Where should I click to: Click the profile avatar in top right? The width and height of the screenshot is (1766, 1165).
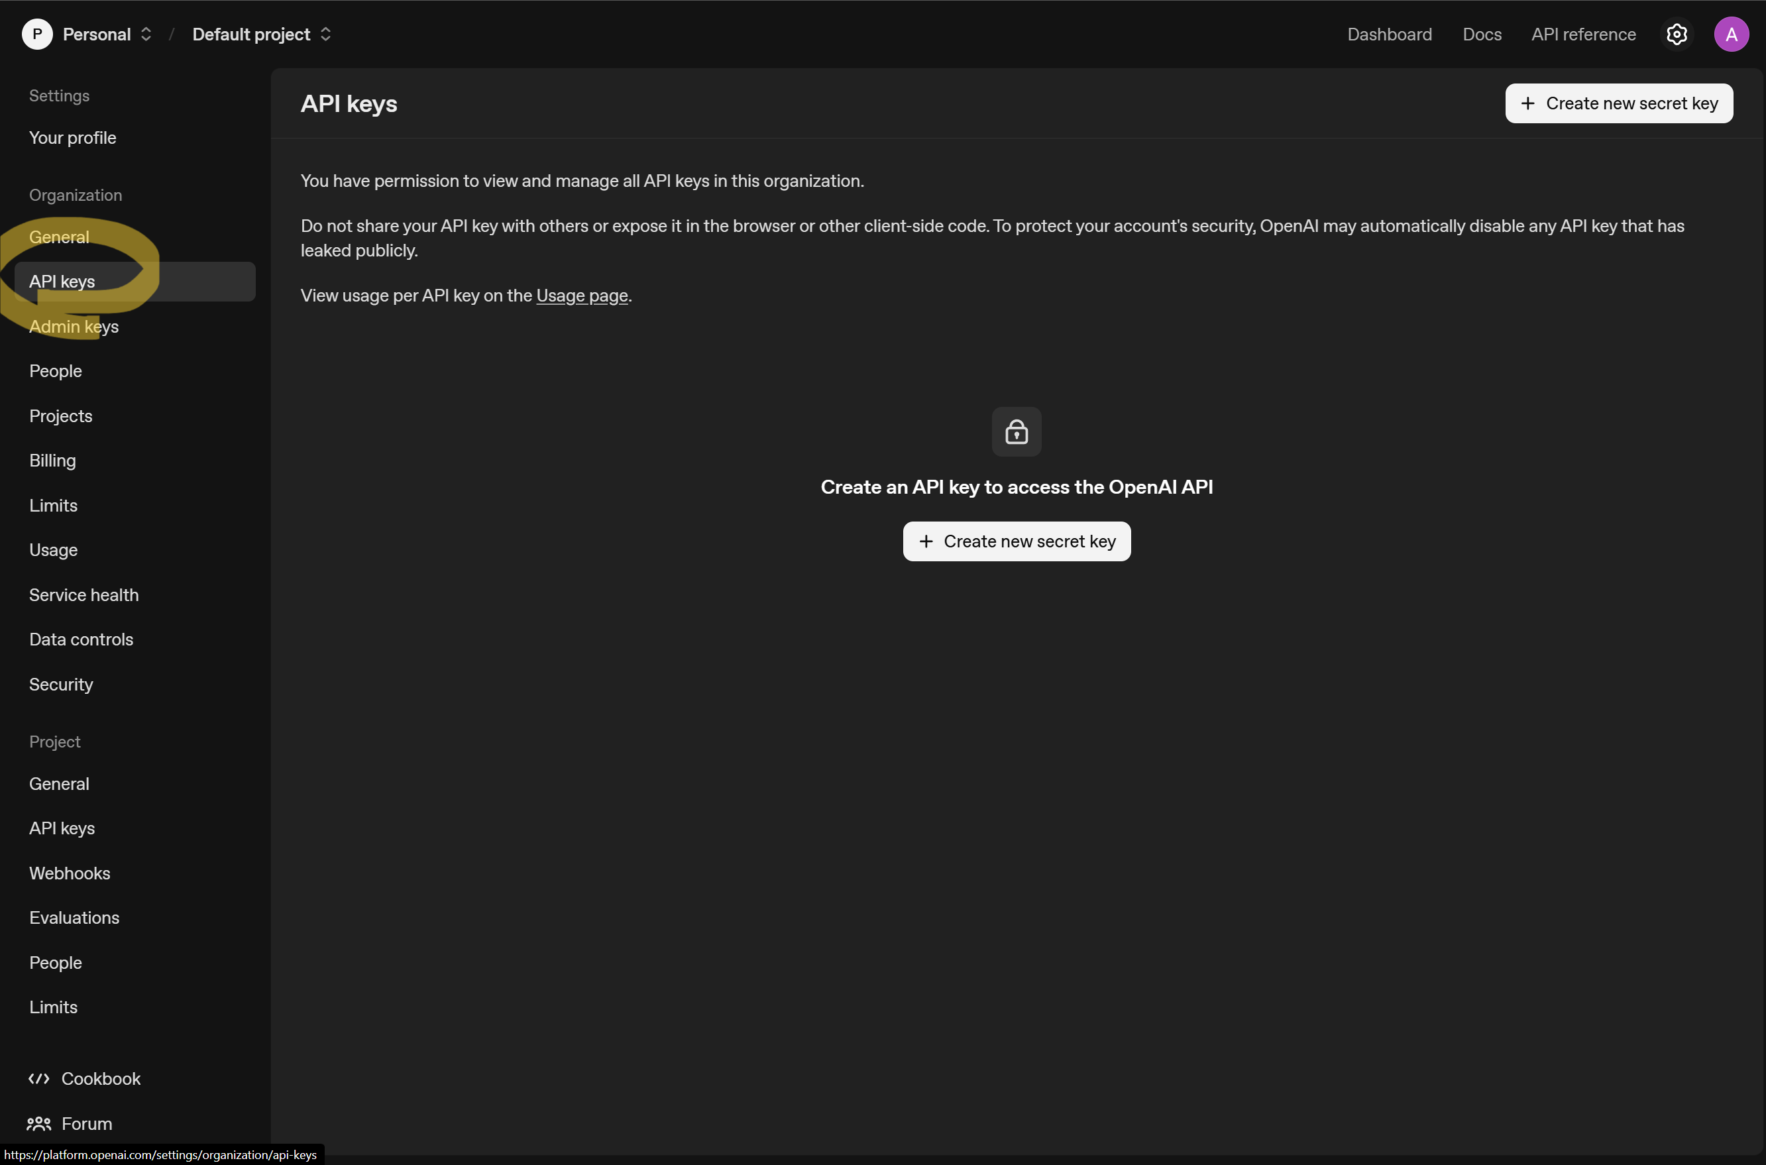pyautogui.click(x=1732, y=34)
